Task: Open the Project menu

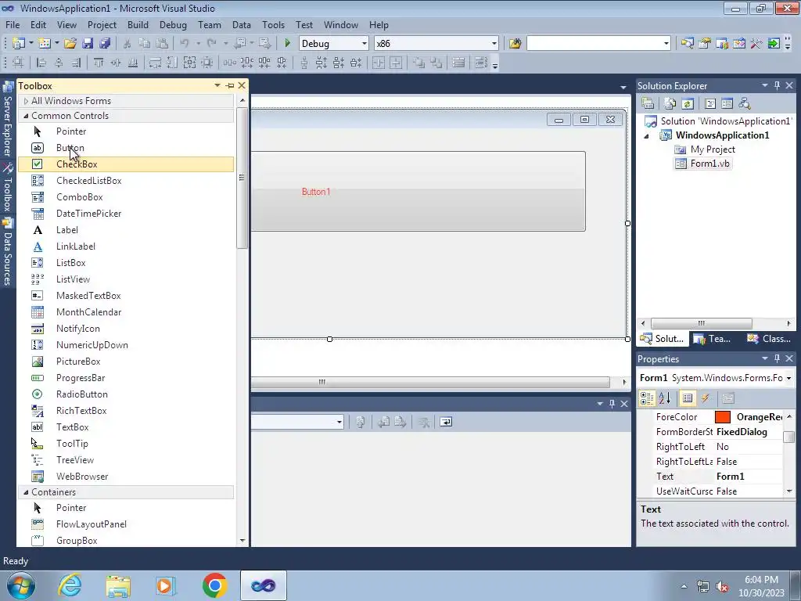Action: [102, 25]
